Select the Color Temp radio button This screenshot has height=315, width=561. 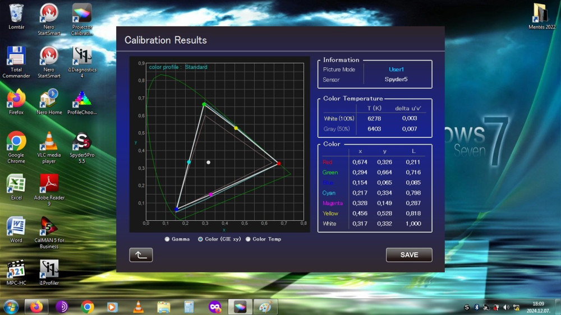tap(249, 239)
